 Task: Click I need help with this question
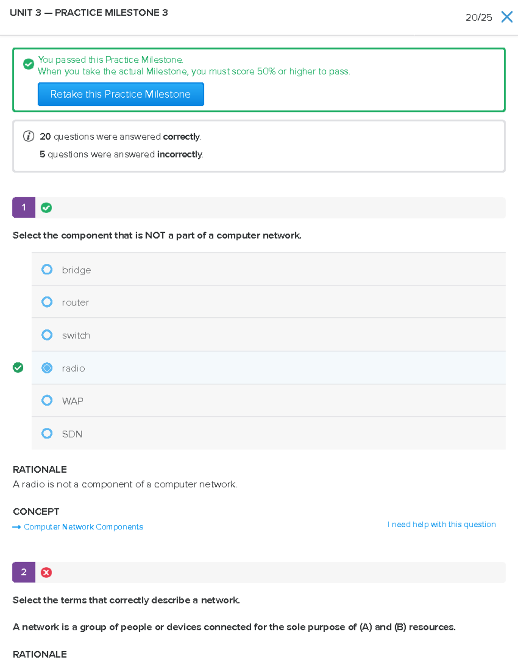click(x=442, y=525)
